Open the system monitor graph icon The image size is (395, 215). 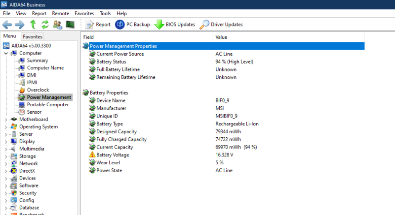click(70, 25)
